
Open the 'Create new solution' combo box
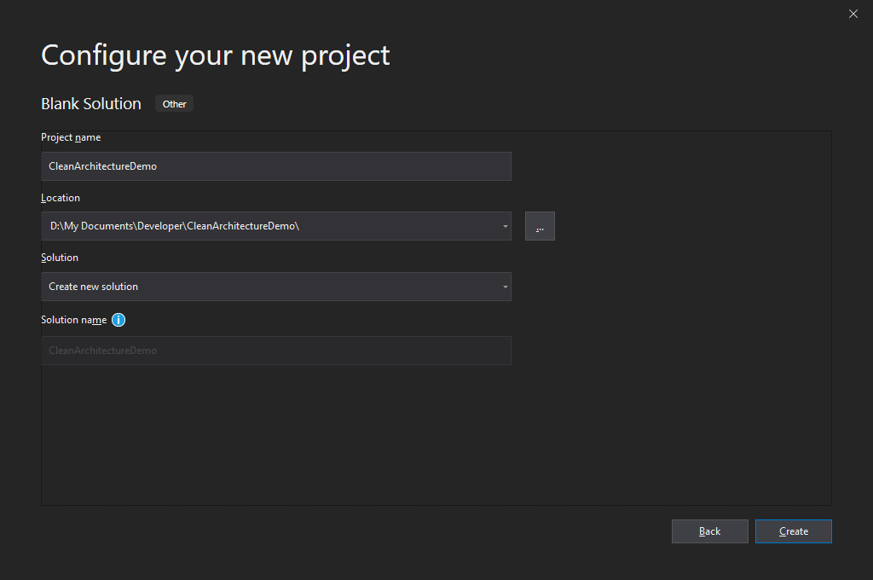coord(264,287)
